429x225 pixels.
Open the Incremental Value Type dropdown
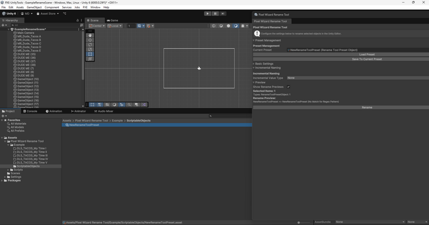pos(358,78)
